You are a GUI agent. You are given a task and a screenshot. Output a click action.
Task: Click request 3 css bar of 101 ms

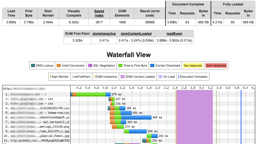tap(112, 104)
